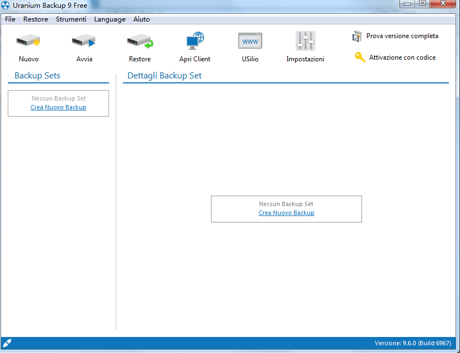Close the Uranium Backup window
This screenshot has width=460, height=353.
click(443, 3)
